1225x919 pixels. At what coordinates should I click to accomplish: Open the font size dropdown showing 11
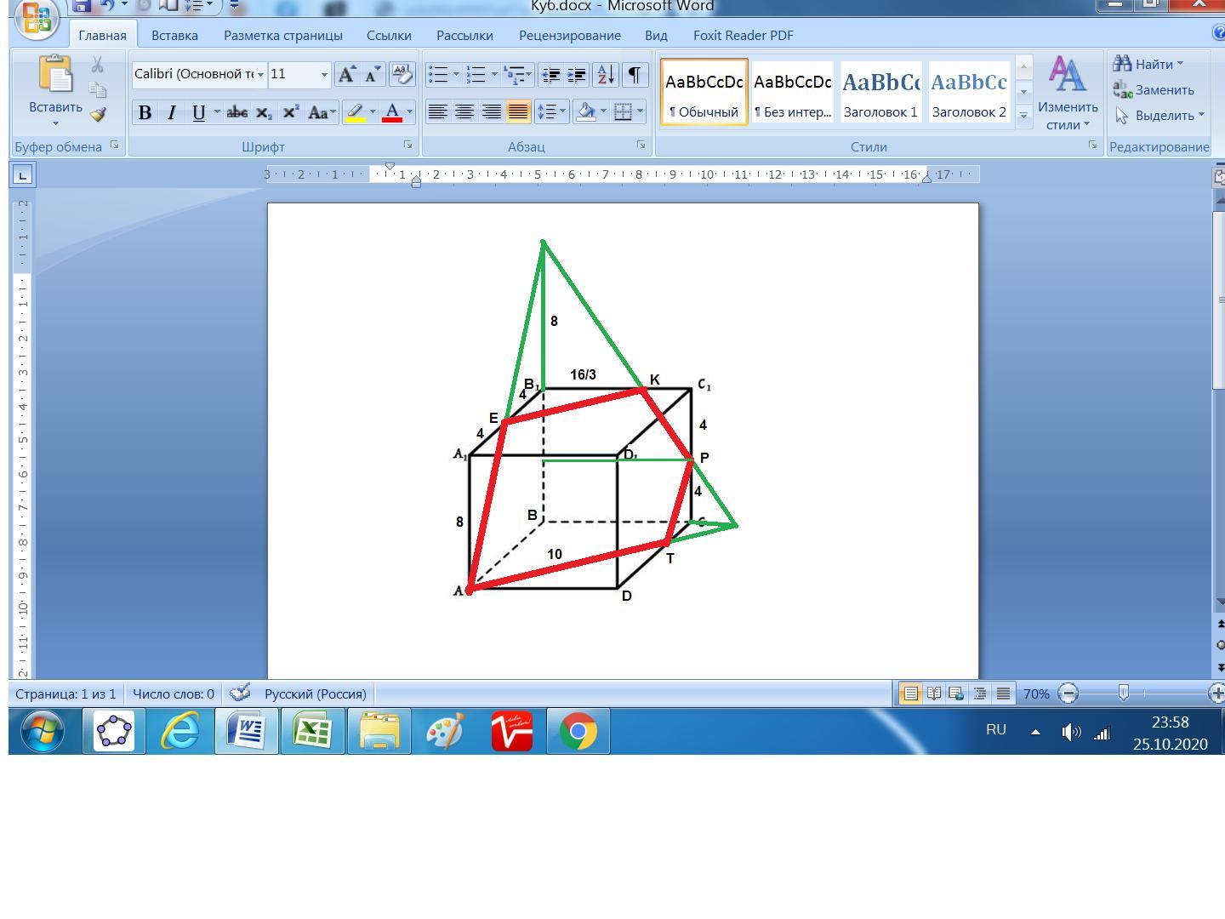(324, 75)
